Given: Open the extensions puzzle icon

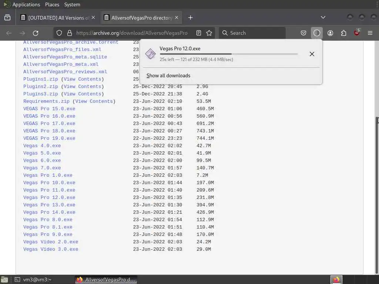Looking at the screenshot, I should [x=343, y=33].
